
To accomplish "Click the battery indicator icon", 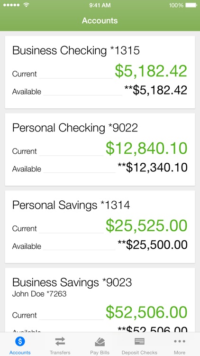I will click(x=191, y=5).
